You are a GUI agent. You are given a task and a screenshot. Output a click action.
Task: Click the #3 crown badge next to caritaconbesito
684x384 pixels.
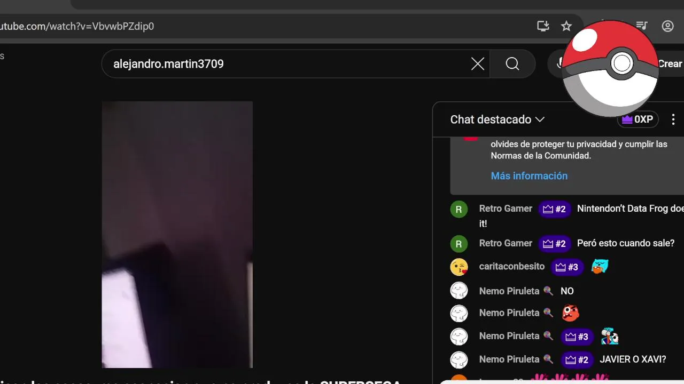pyautogui.click(x=567, y=267)
